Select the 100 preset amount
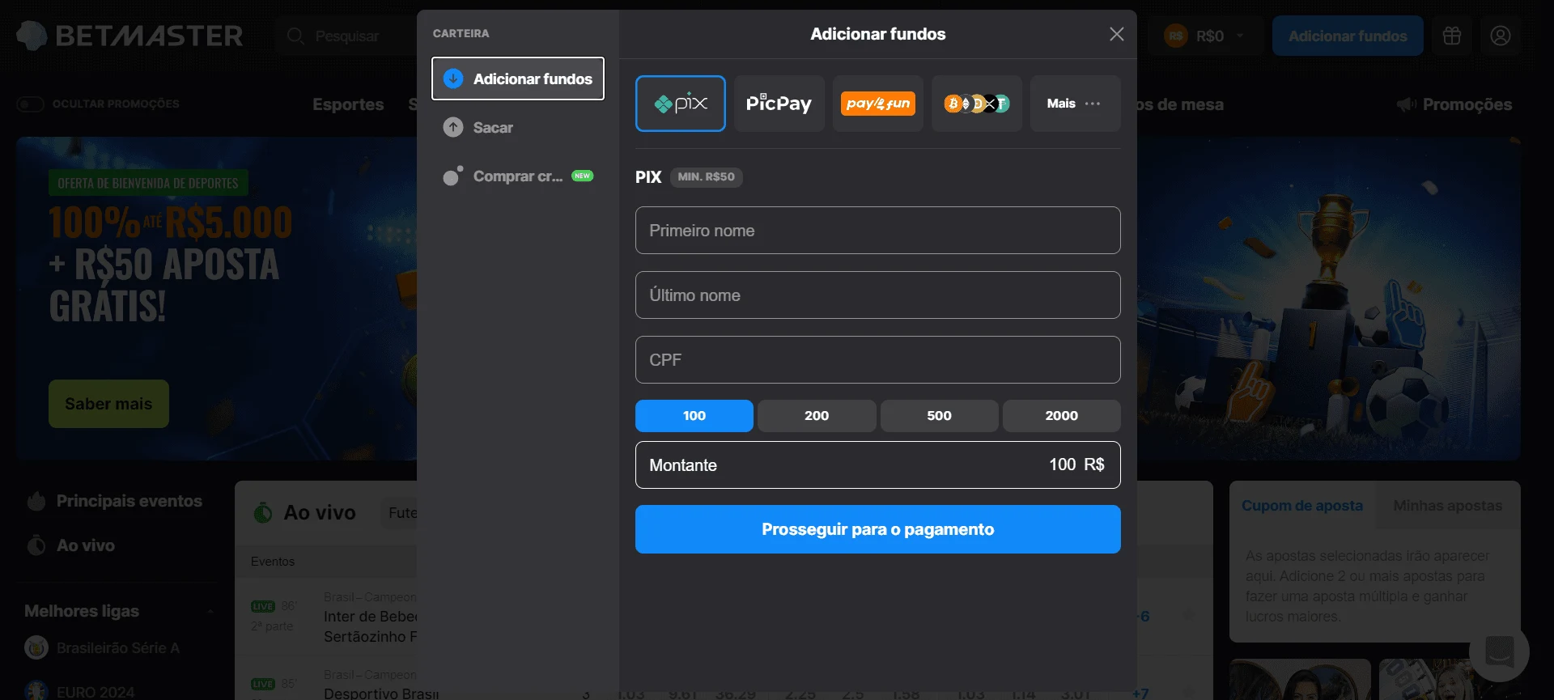Viewport: 1554px width, 700px height. [694, 416]
